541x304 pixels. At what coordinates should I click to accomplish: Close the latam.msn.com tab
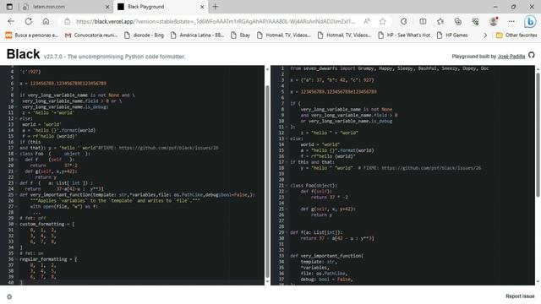[x=107, y=7]
